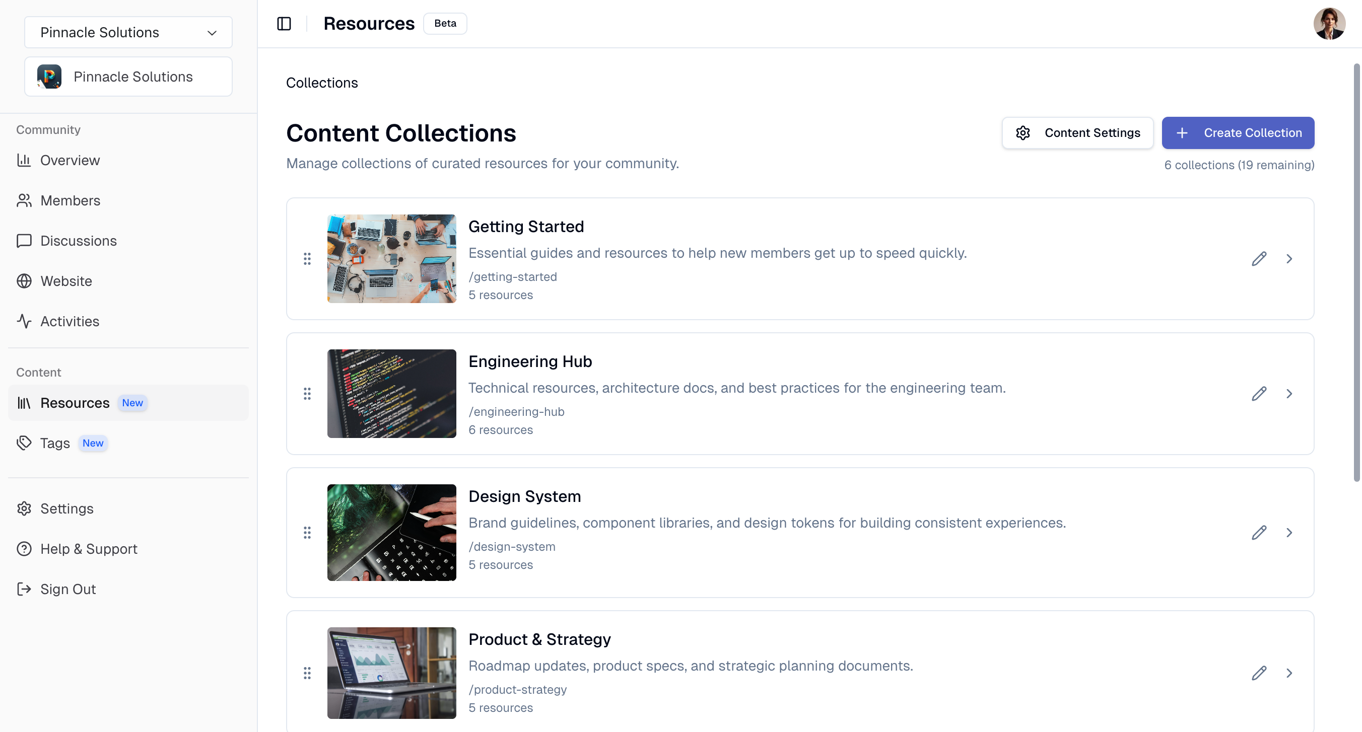Edit the Design System collection with pencil icon
1362x732 pixels.
tap(1259, 532)
